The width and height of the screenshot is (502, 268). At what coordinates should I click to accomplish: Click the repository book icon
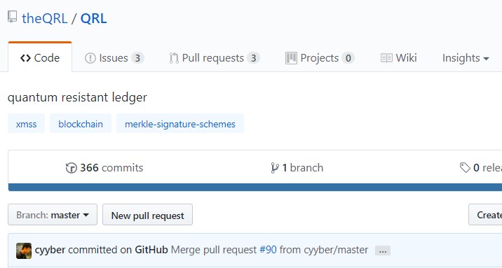[x=13, y=17]
